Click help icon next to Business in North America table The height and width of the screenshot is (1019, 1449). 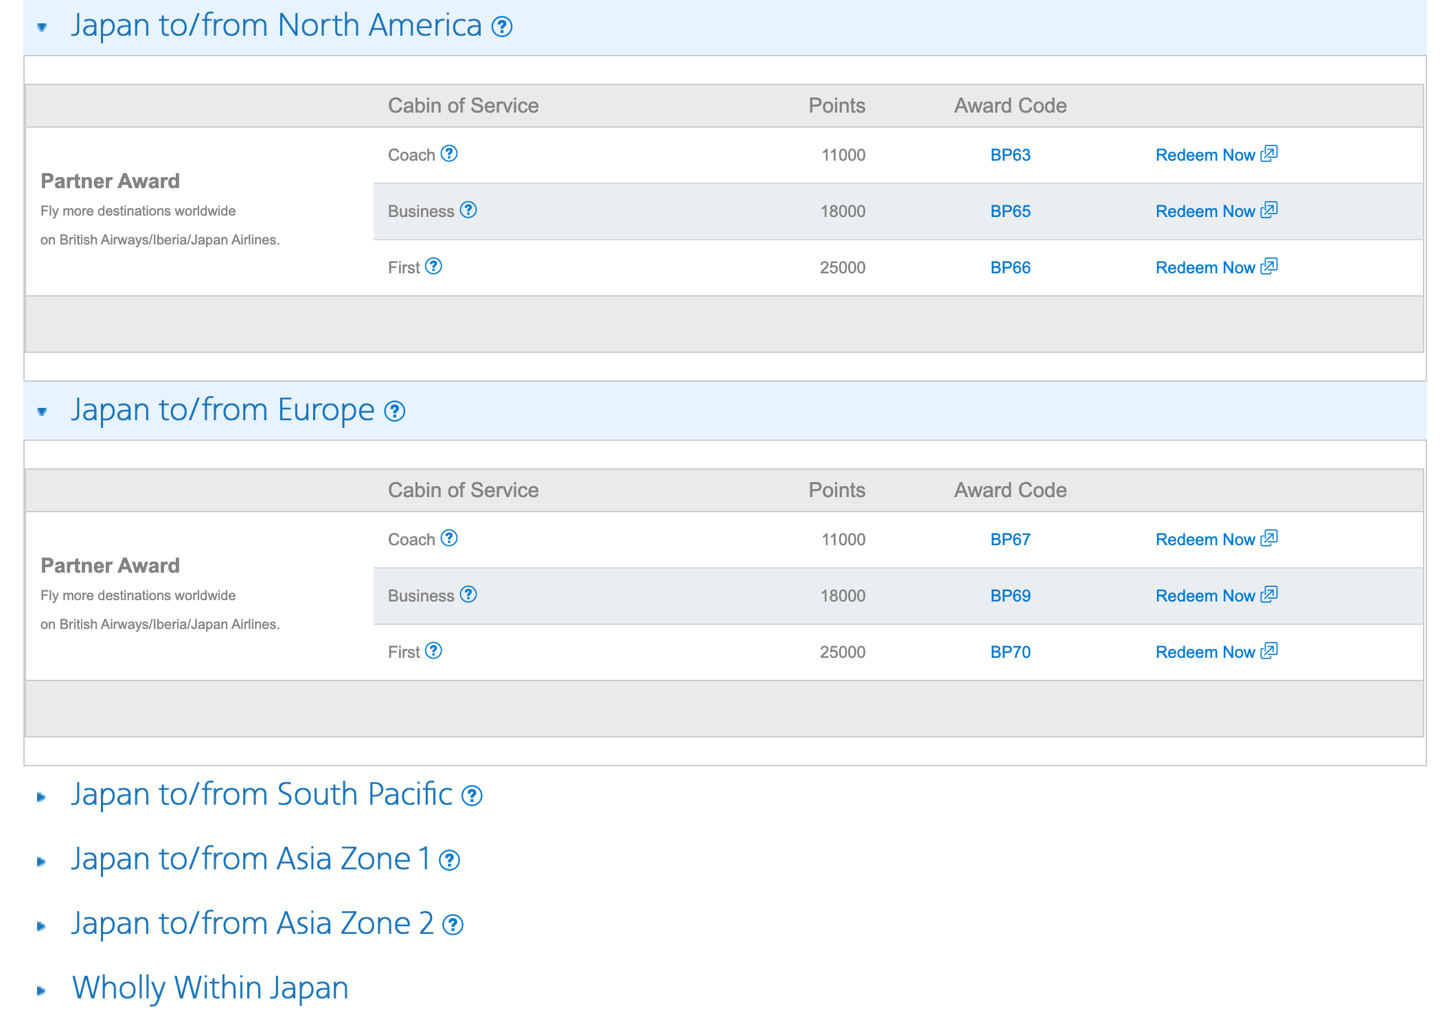(468, 210)
